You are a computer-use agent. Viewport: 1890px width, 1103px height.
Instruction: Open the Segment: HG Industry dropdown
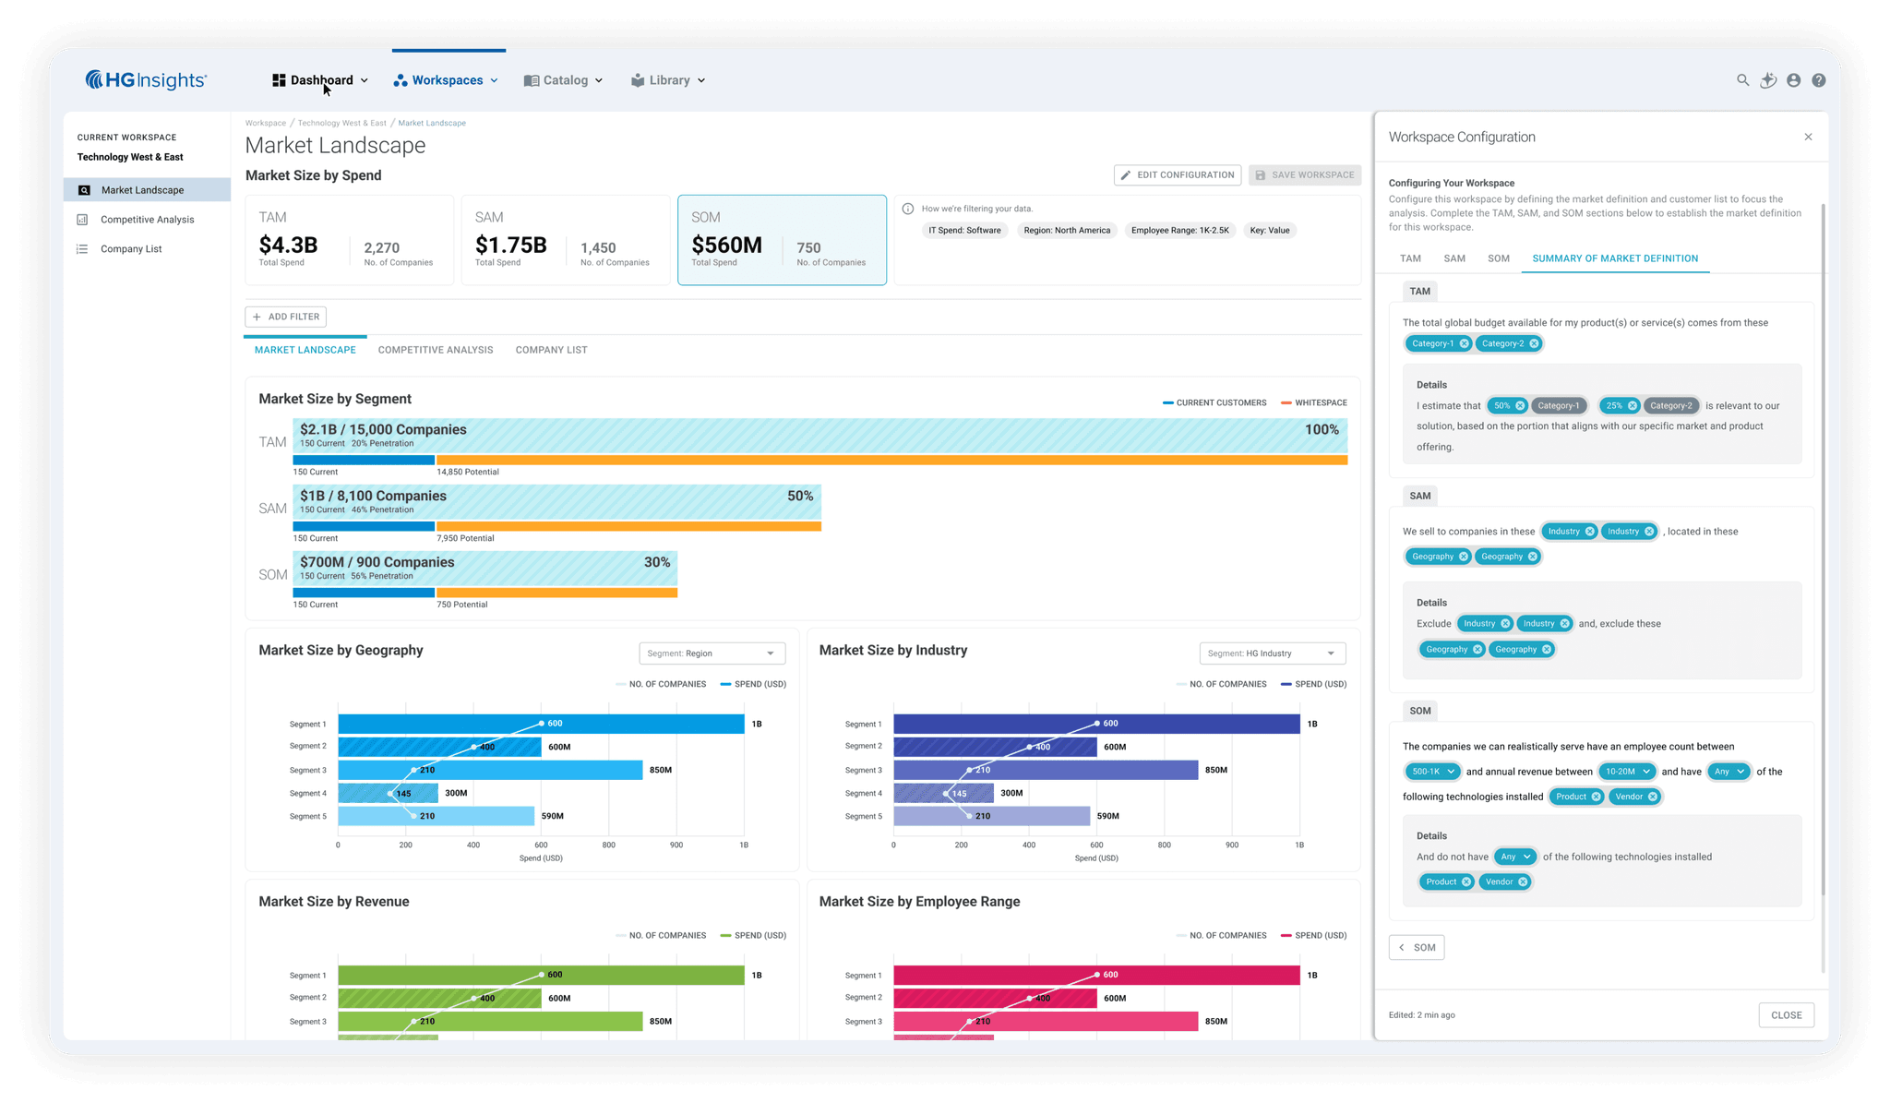click(1272, 653)
